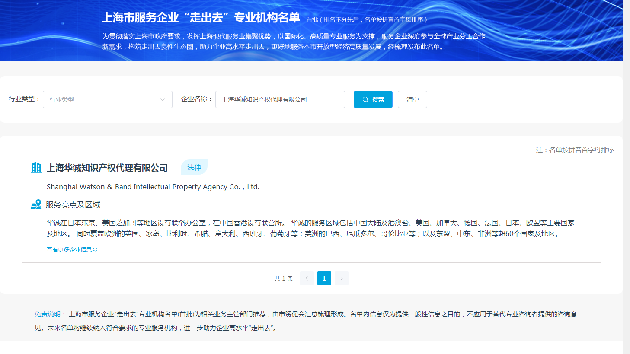Click the building icon beside the company name
This screenshot has height=354, width=630.
tap(36, 168)
